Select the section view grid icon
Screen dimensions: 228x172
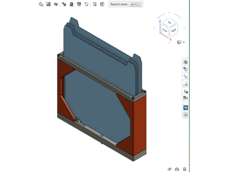48,4
